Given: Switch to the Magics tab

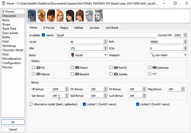Looking at the screenshot, I should (64, 28).
